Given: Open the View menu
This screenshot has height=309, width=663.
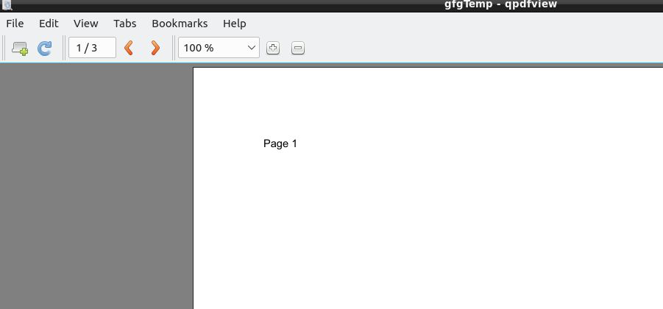Looking at the screenshot, I should [86, 24].
